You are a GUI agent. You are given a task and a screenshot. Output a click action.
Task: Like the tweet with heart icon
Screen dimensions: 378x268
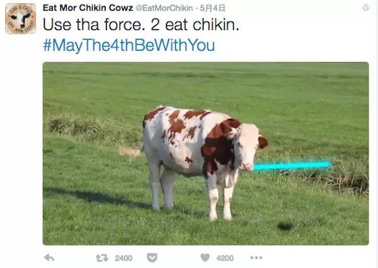point(205,258)
